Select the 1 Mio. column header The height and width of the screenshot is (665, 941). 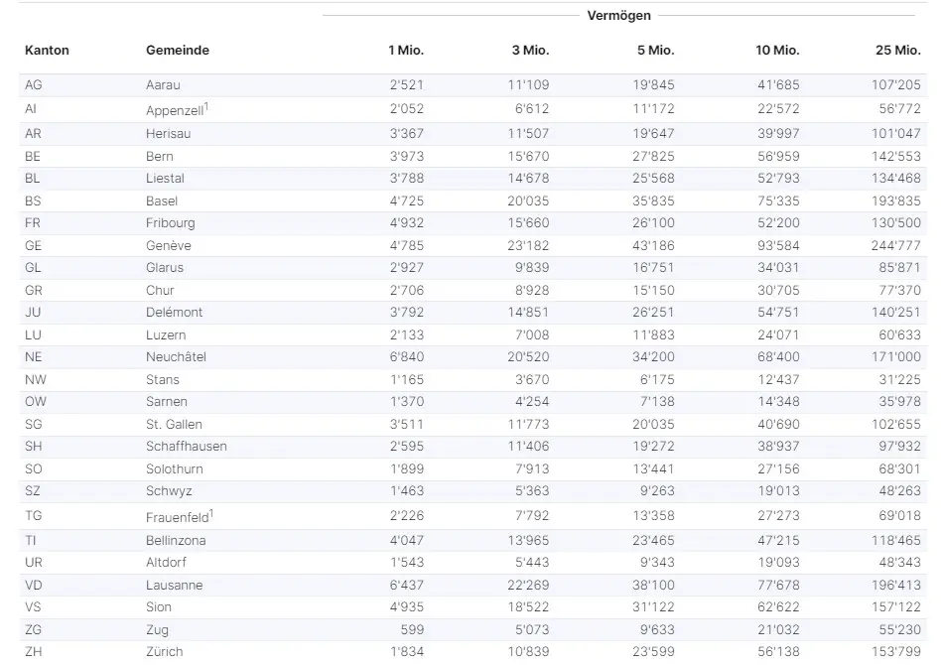(x=406, y=51)
